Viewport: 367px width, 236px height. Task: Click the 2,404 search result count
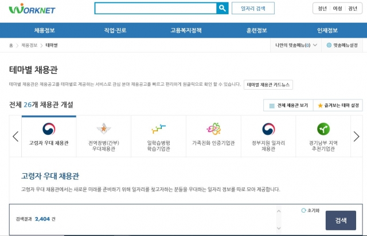pyautogui.click(x=42, y=219)
